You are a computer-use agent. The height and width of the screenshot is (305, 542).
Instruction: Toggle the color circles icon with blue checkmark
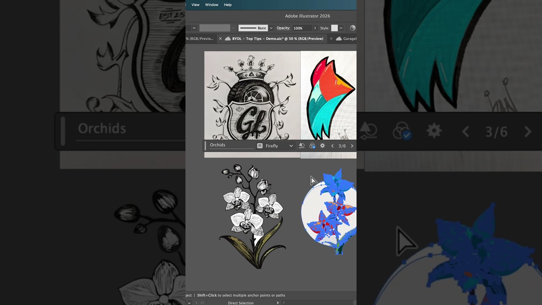[x=312, y=146]
